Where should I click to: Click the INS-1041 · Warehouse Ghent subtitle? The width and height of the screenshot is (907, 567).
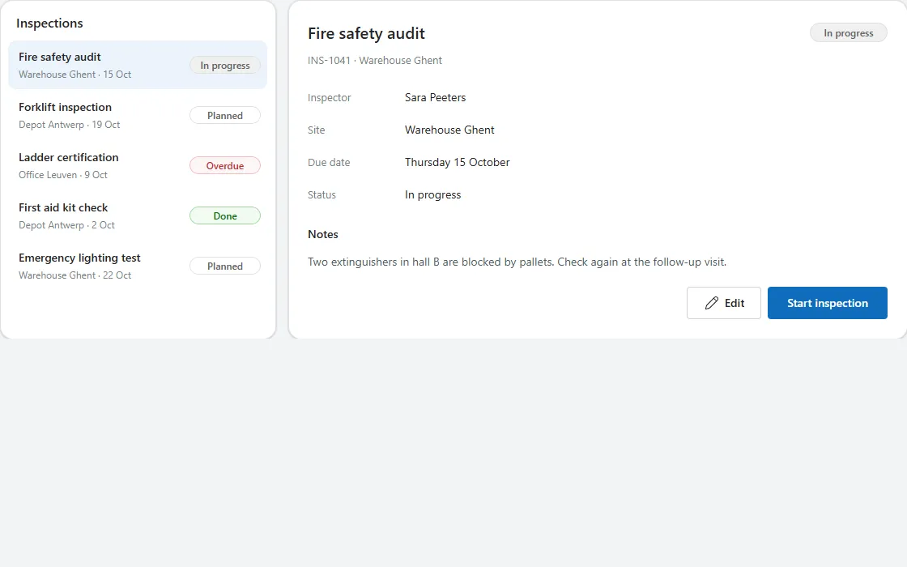tap(375, 60)
